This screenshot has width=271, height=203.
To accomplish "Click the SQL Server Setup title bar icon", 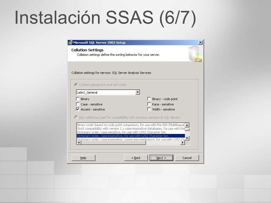I will tap(70, 43).
